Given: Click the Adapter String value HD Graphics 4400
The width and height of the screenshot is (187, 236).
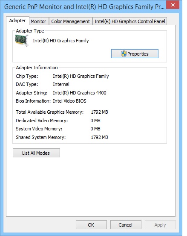Looking at the screenshot, I should 80,93.
